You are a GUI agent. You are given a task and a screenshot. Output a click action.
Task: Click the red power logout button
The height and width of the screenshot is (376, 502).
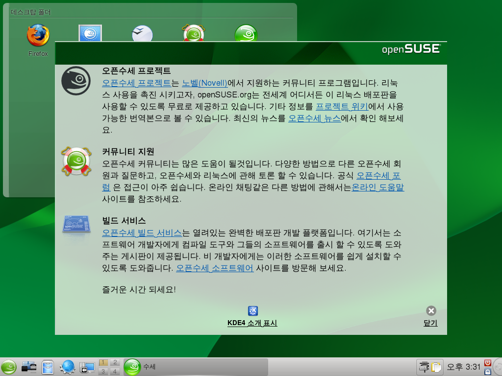click(488, 363)
